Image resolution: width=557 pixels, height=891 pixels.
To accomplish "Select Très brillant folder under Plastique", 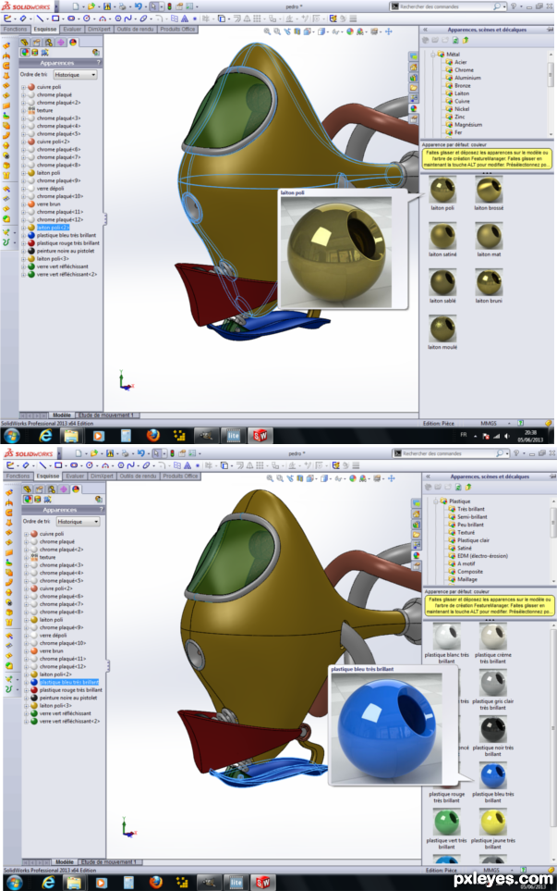I will tap(471, 509).
